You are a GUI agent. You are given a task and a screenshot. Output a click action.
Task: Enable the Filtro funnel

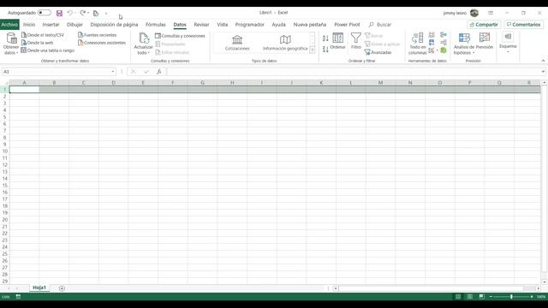point(356,41)
